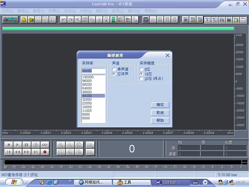The image size is (249, 187).
Task: Click the Rewind double-arrow button
Action: pos(18,152)
